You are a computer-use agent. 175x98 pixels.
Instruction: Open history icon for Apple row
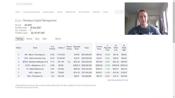pyautogui.click(x=19, y=72)
